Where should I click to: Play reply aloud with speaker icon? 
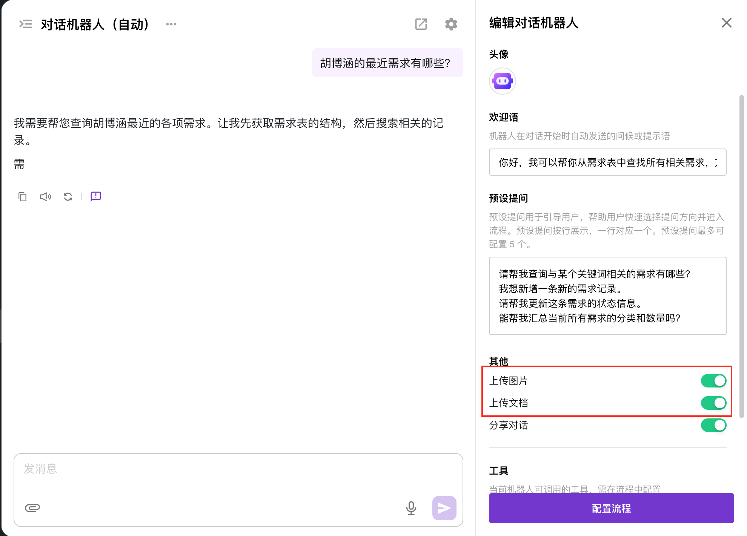(x=45, y=196)
